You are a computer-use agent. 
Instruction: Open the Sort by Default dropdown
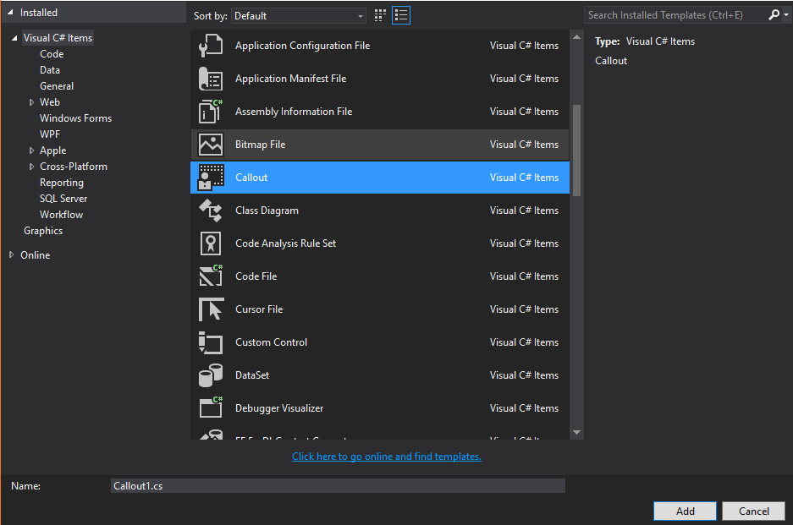point(300,16)
